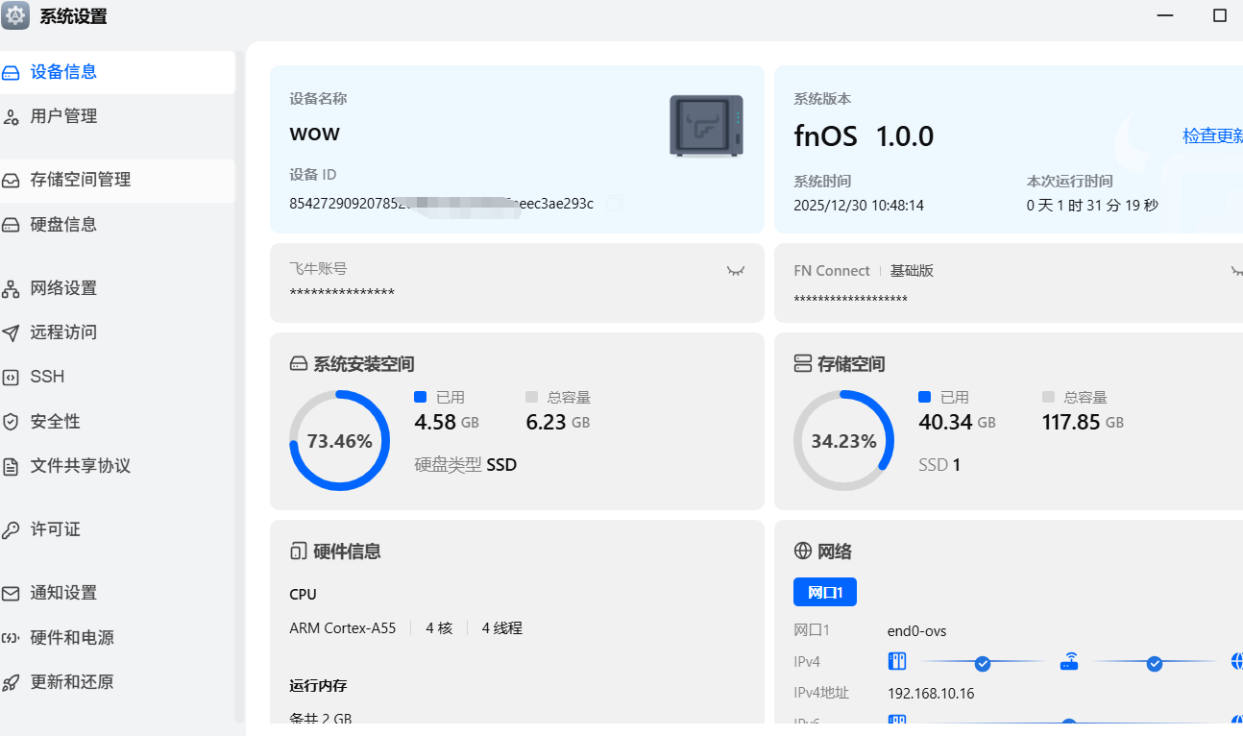Image resolution: width=1243 pixels, height=736 pixels.
Task: Click the "4 核" core count
Action: click(x=439, y=628)
